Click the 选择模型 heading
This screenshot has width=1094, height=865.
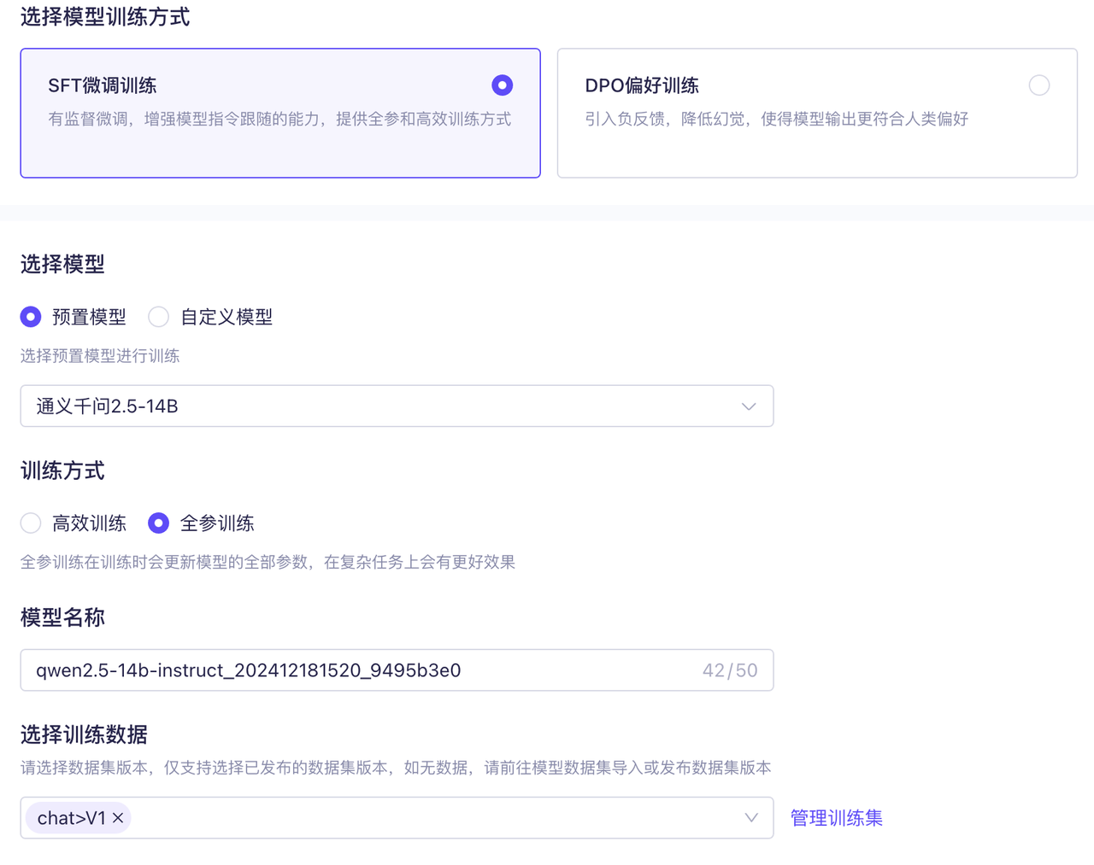pyautogui.click(x=62, y=264)
